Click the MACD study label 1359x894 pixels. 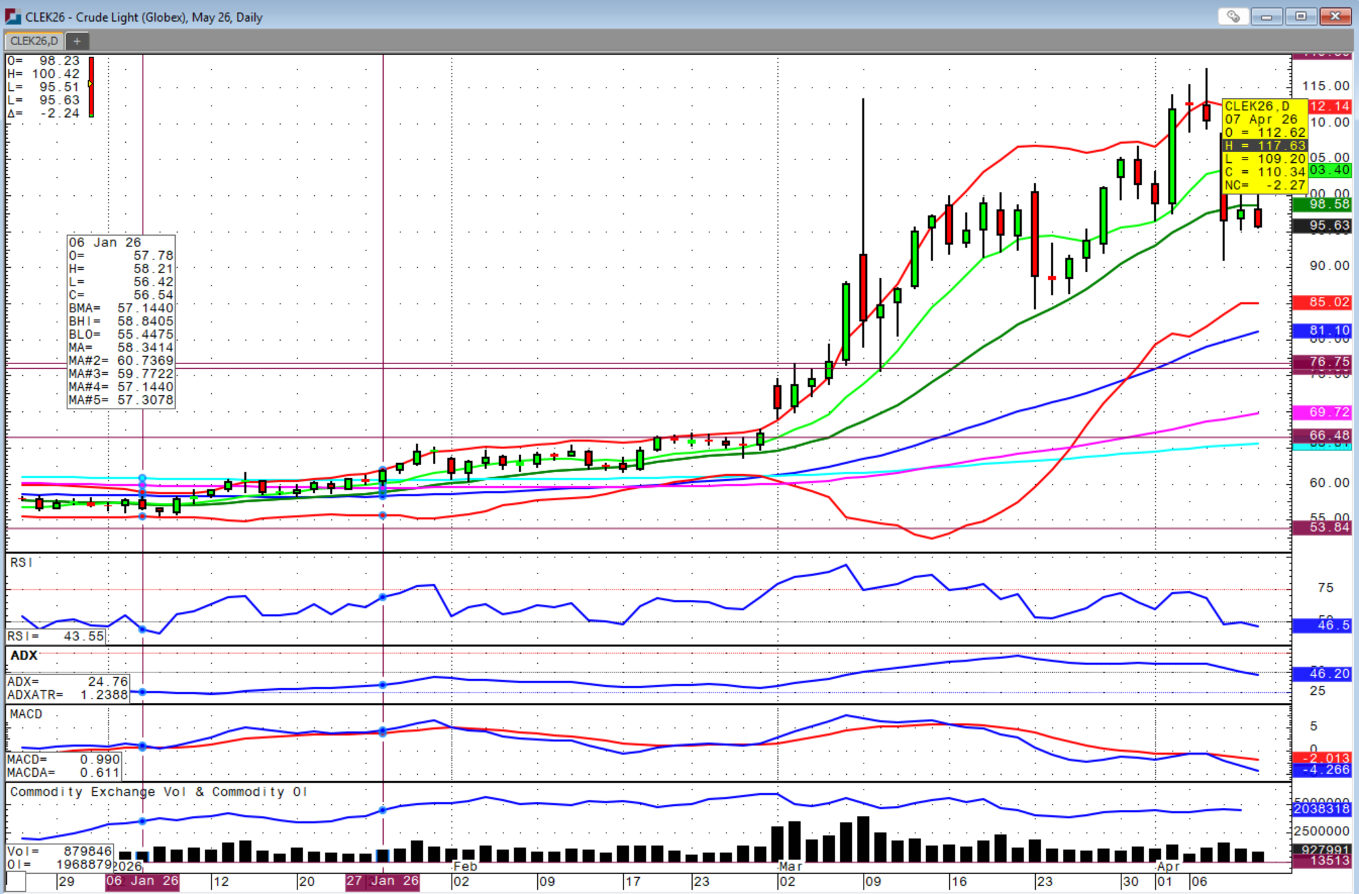[x=26, y=714]
